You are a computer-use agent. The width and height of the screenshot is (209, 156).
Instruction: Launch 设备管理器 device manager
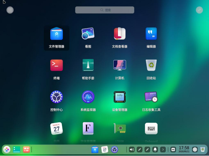[x=120, y=97]
